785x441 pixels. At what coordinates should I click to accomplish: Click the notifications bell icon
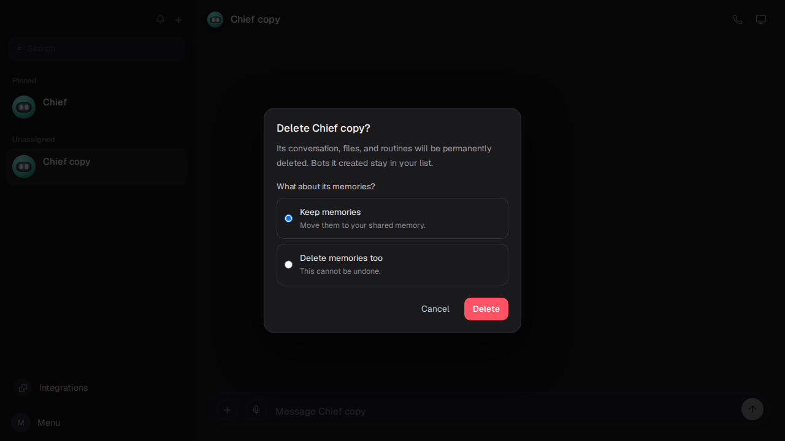[161, 20]
